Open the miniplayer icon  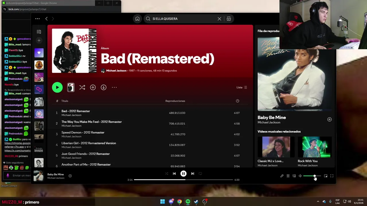click(326, 176)
